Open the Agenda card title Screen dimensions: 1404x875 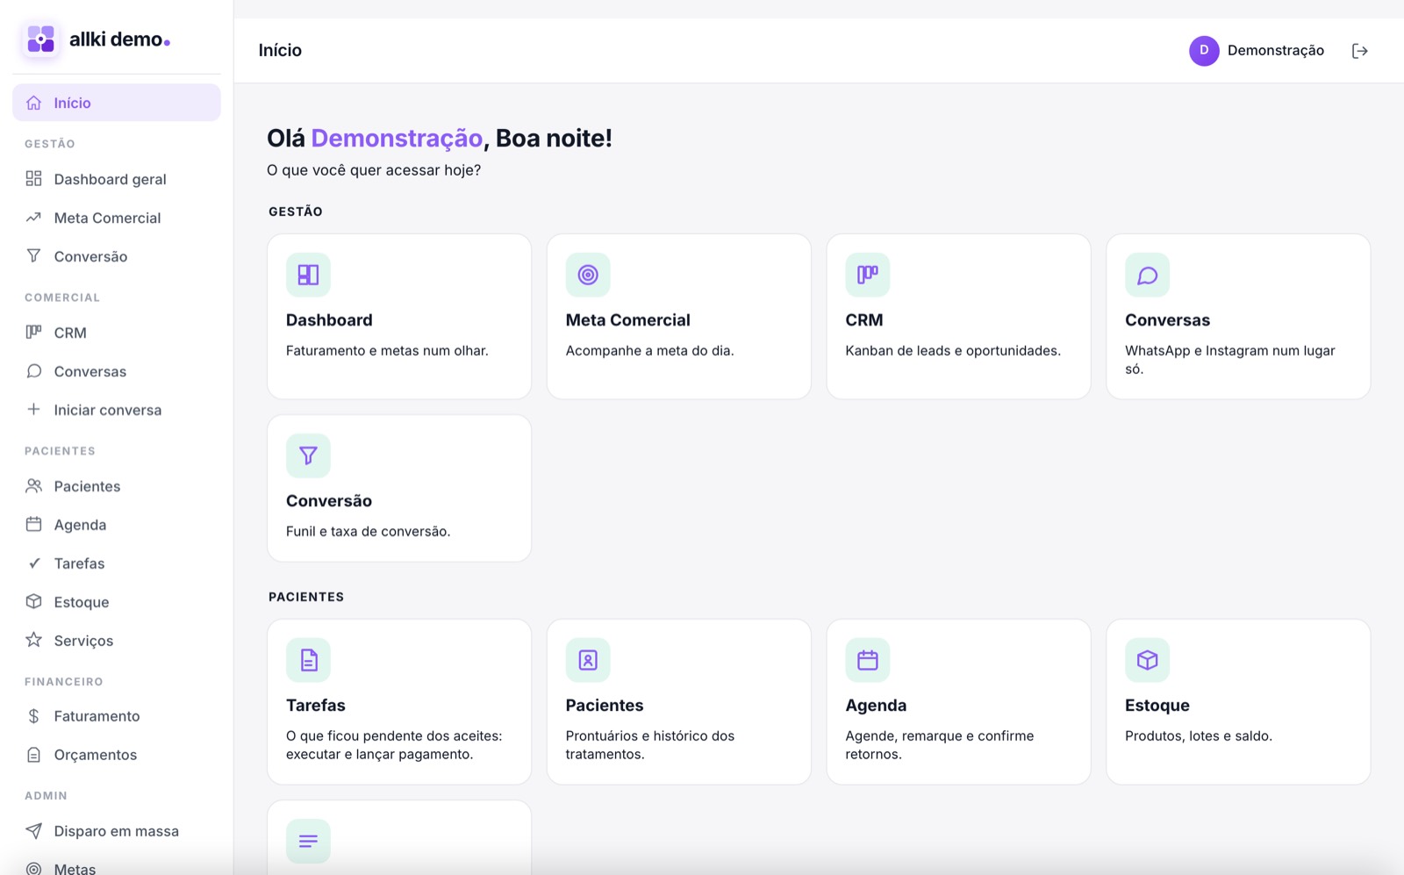click(x=876, y=706)
